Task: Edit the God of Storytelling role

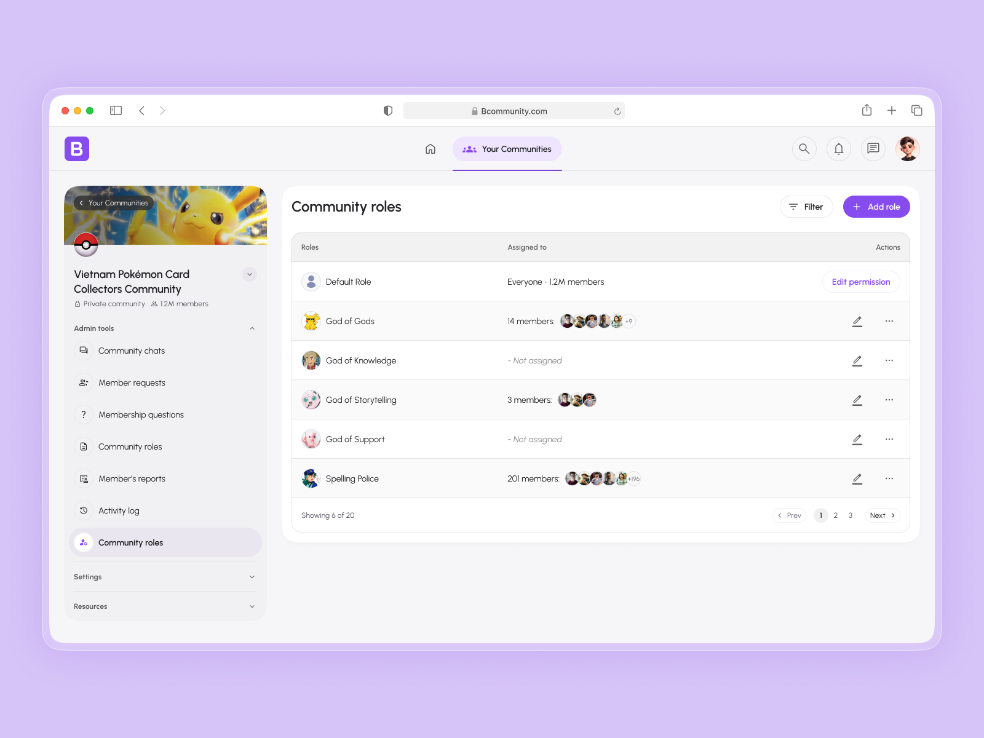Action: pyautogui.click(x=857, y=400)
